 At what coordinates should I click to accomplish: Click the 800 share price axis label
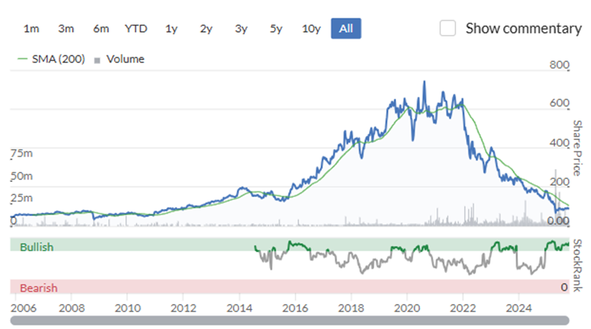click(560, 65)
